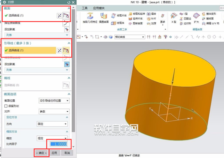Select the 边对称 tool
Image resolution: width=224 pixels, height=158 pixels.
coord(185,23)
